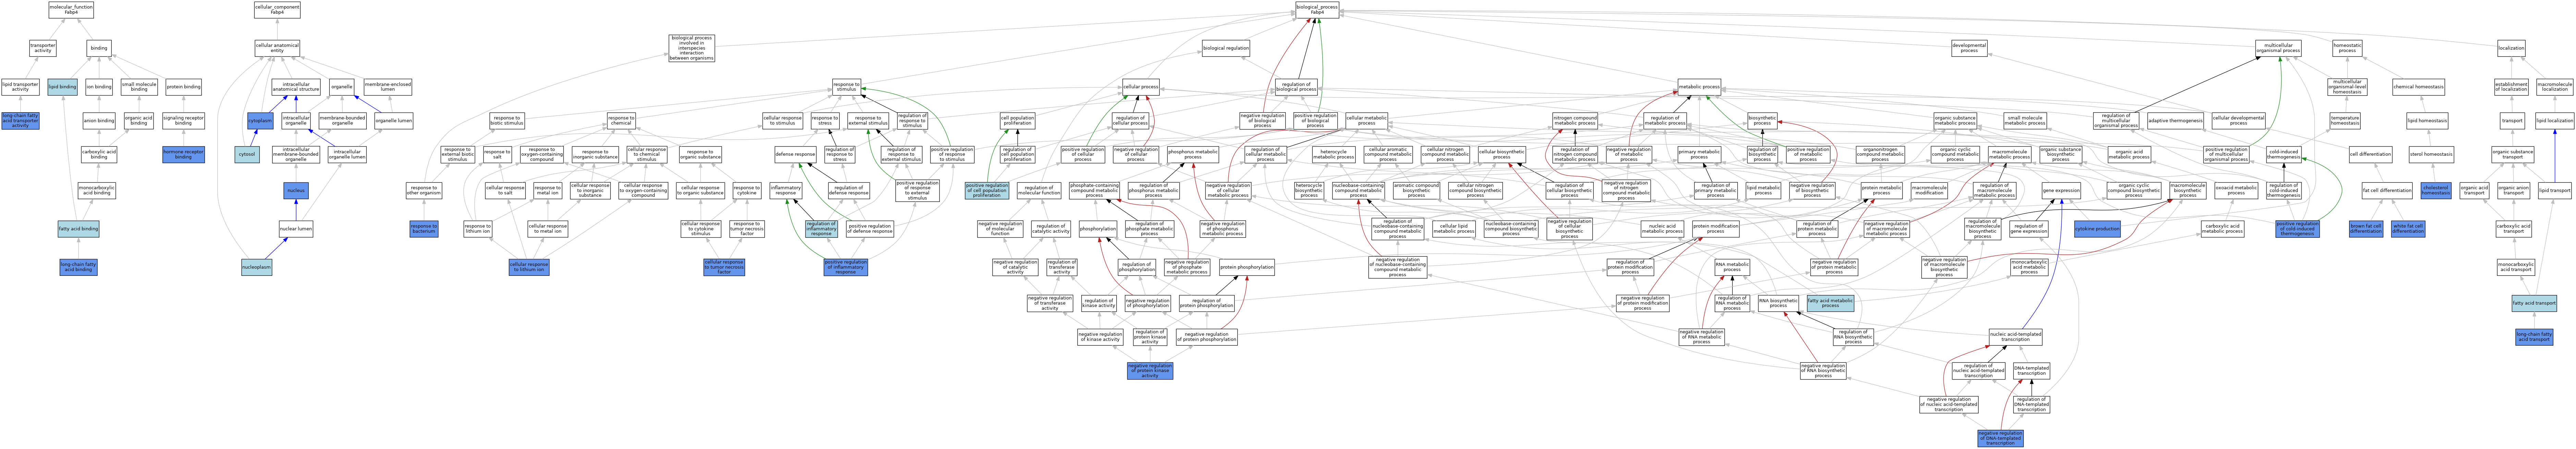This screenshot has height=449, width=2576.
Task: Select the 'gene expression' node
Action: (x=2061, y=191)
